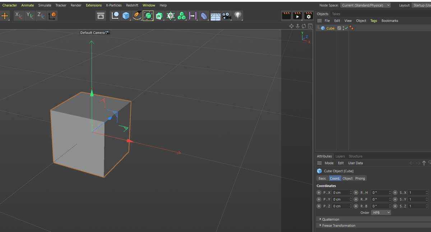The height and width of the screenshot is (232, 431).
Task: Add a floor grid environment object
Action: pyautogui.click(x=215, y=16)
